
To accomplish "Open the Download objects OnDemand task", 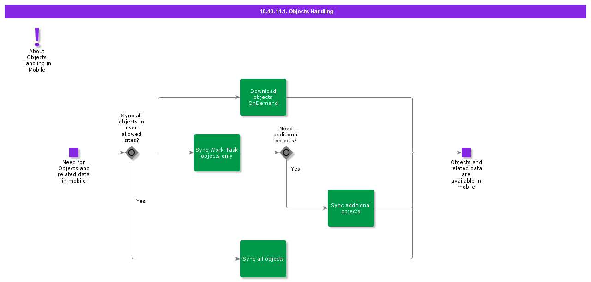I will [263, 97].
